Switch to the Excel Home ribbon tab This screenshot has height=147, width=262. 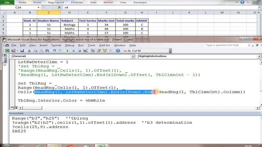coord(23,2)
